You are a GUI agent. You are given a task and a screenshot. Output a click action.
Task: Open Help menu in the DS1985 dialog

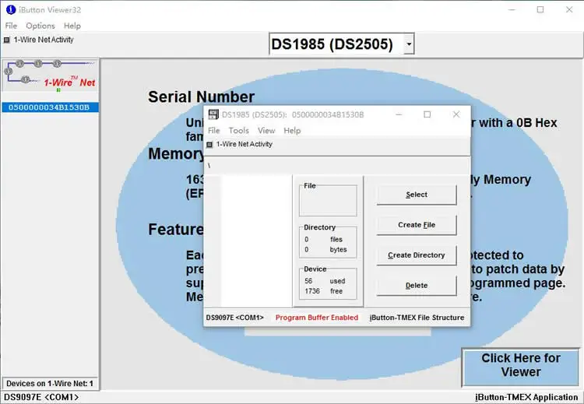click(x=292, y=130)
